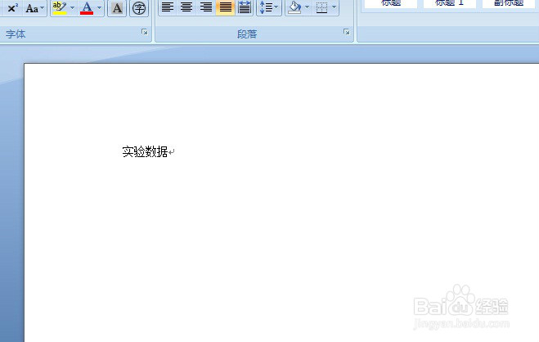The width and height of the screenshot is (539, 342).
Task: Click the enclosed character icon
Action: [x=139, y=8]
